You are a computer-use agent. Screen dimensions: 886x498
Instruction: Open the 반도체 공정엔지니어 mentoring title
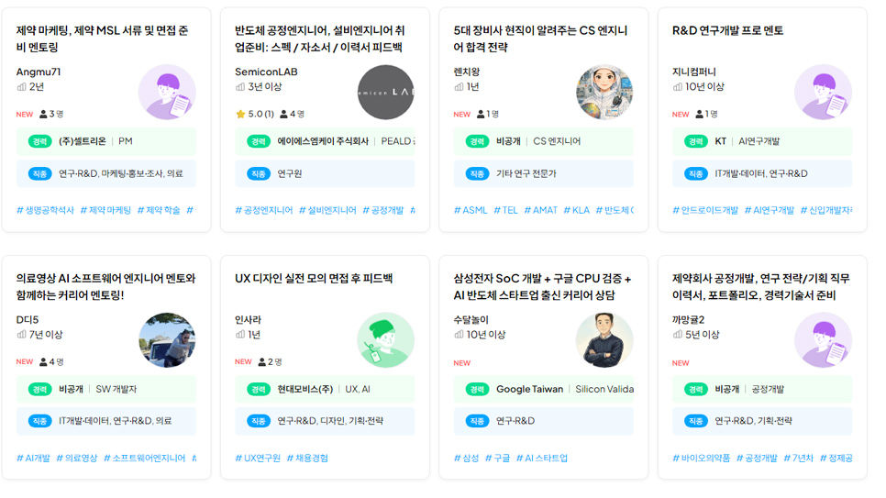[x=320, y=39]
